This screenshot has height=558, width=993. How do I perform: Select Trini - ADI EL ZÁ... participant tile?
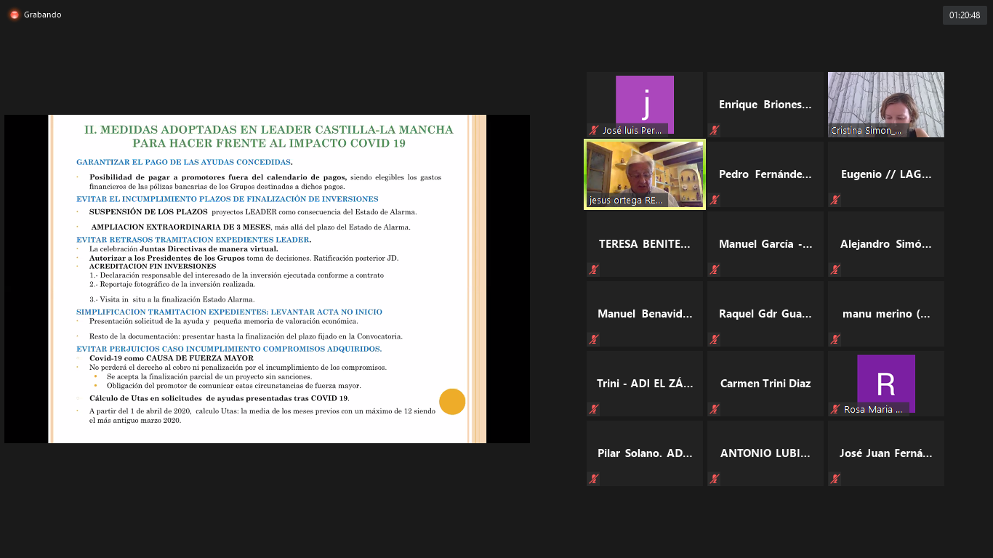click(645, 384)
